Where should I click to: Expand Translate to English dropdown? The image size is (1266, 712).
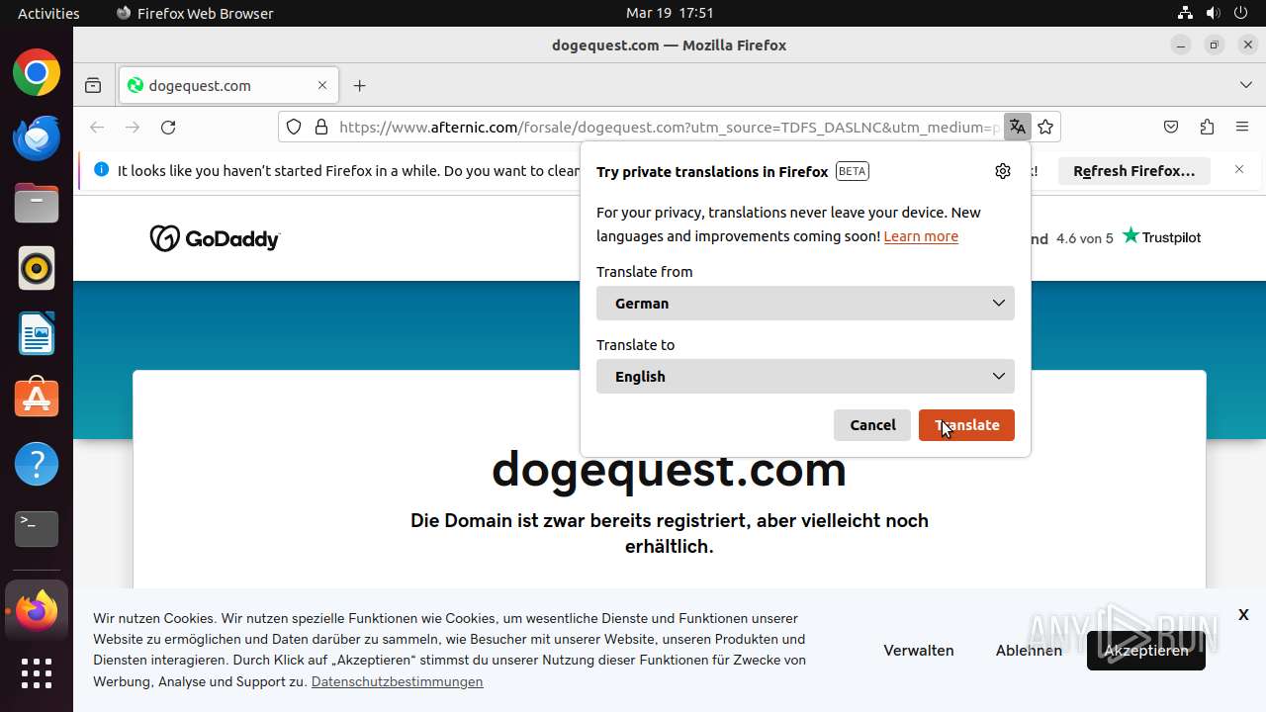click(805, 377)
